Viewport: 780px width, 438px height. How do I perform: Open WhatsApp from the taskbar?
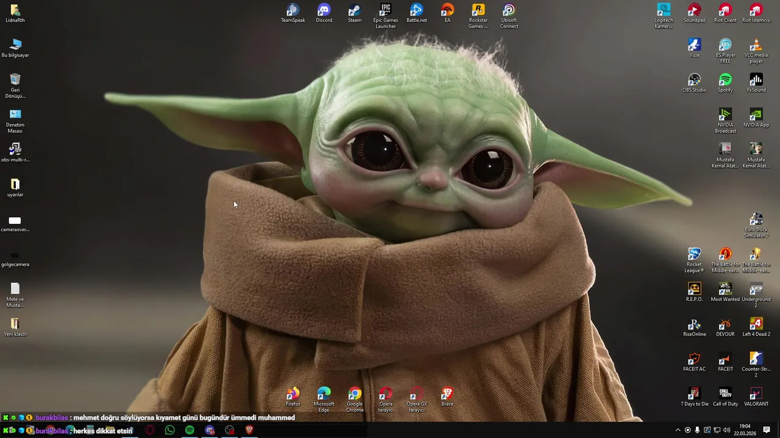(169, 430)
